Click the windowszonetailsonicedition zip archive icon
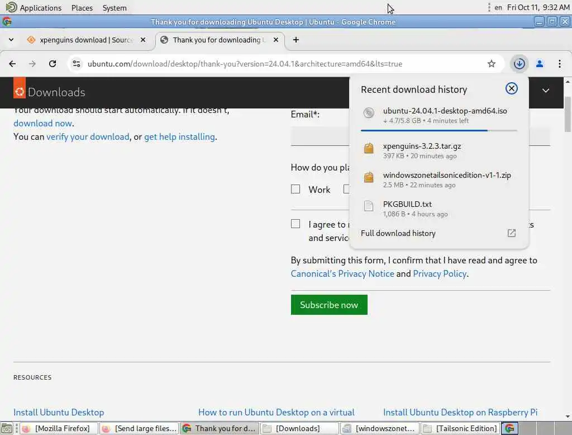This screenshot has width=572, height=435. pyautogui.click(x=369, y=177)
